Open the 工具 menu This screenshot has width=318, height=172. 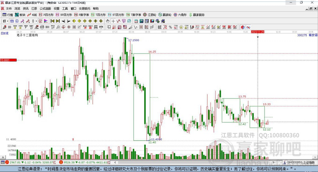click(65, 8)
